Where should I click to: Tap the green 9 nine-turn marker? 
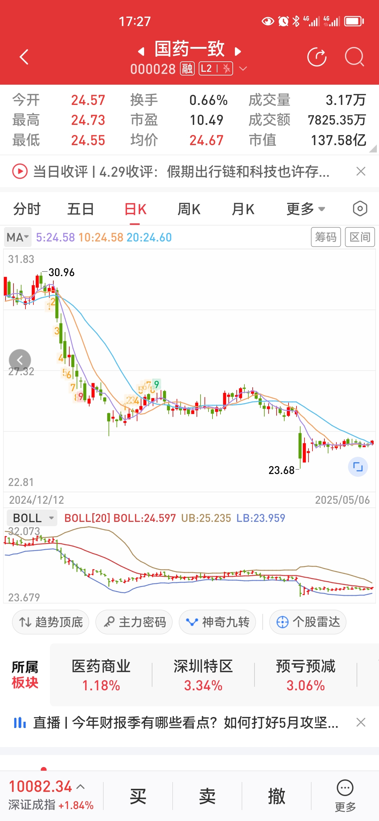tap(156, 384)
